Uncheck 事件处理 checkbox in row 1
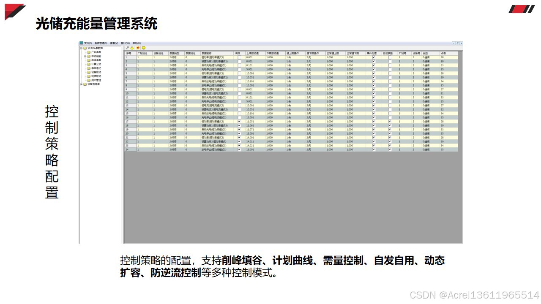Viewport: 541px width, 304px height. click(373, 57)
